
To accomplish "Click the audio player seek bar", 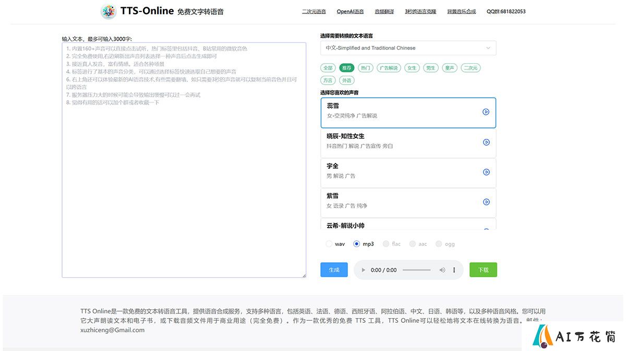I will tap(417, 270).
